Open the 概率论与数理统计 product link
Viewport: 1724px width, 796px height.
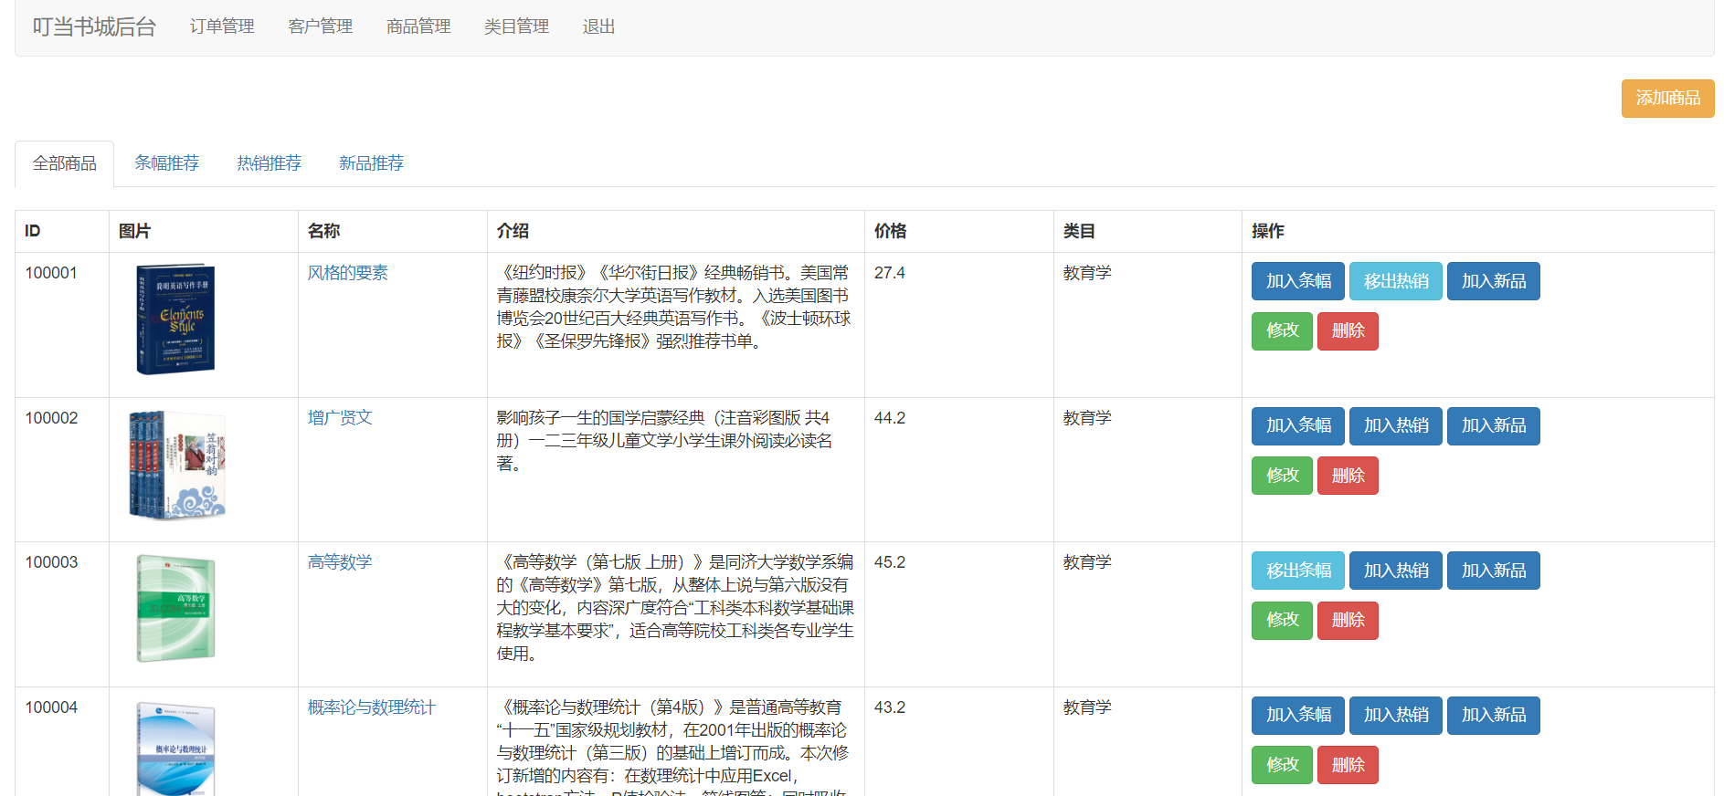tap(371, 707)
